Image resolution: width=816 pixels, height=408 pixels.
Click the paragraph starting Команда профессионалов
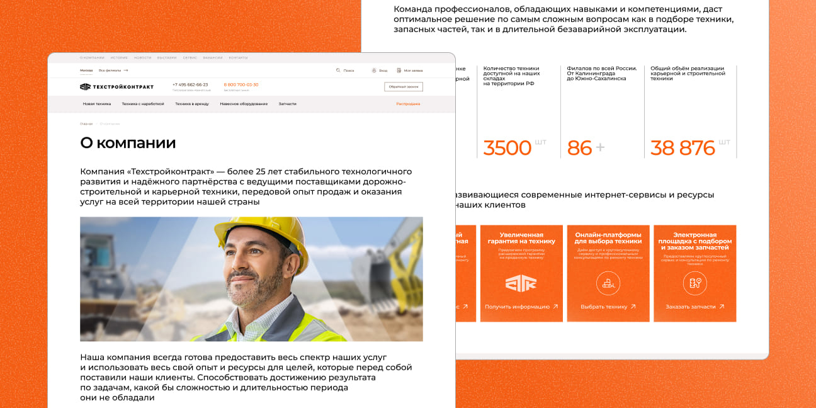point(564,19)
